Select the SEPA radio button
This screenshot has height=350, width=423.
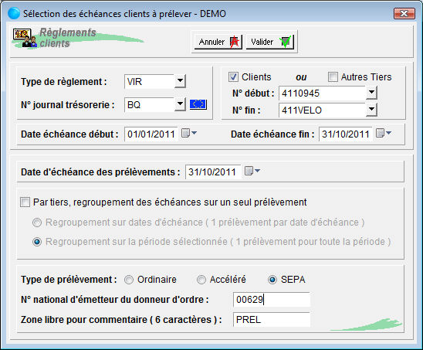click(x=272, y=280)
